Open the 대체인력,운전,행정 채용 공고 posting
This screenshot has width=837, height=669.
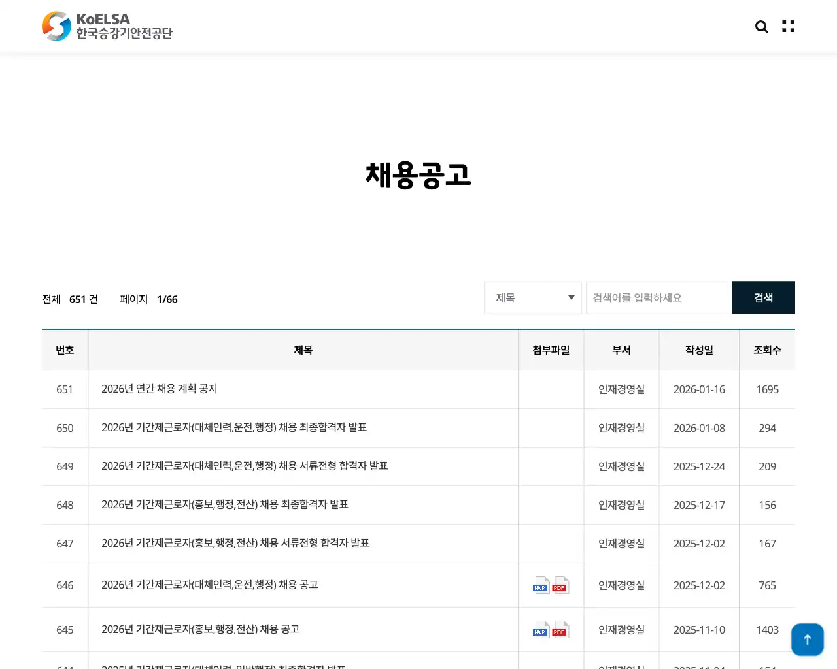[210, 585]
